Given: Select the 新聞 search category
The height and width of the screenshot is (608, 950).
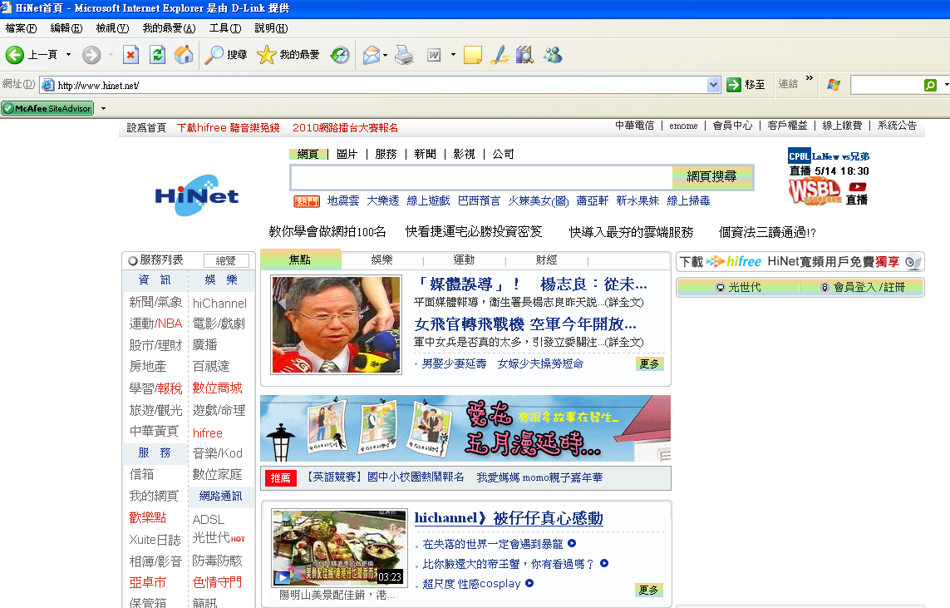Looking at the screenshot, I should pos(426,155).
